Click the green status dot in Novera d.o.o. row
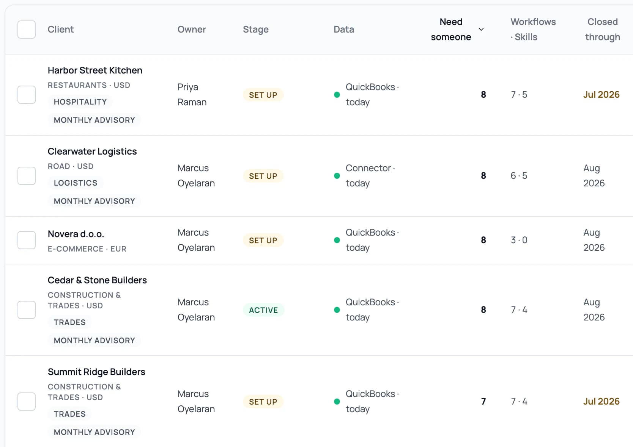 pyautogui.click(x=337, y=240)
